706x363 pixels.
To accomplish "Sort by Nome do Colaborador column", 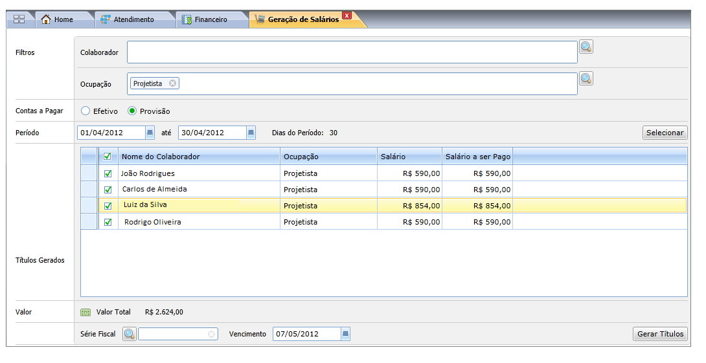I will (199, 157).
